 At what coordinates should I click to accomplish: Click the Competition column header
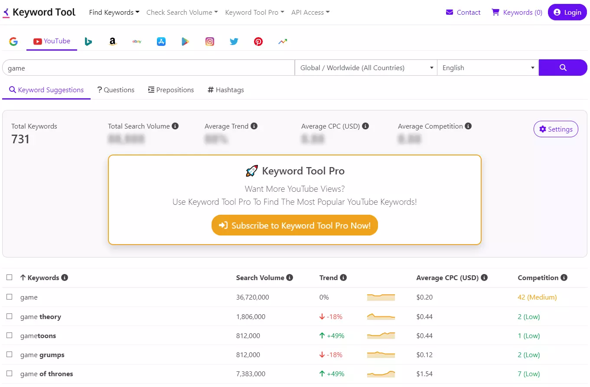[538, 277]
